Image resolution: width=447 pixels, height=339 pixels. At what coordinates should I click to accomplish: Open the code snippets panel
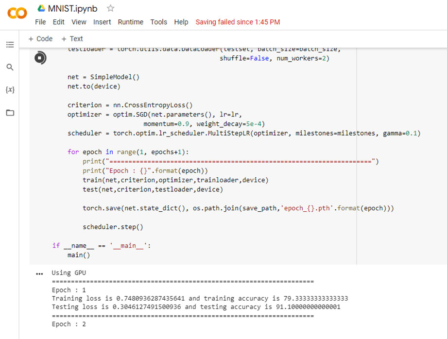[x=10, y=90]
